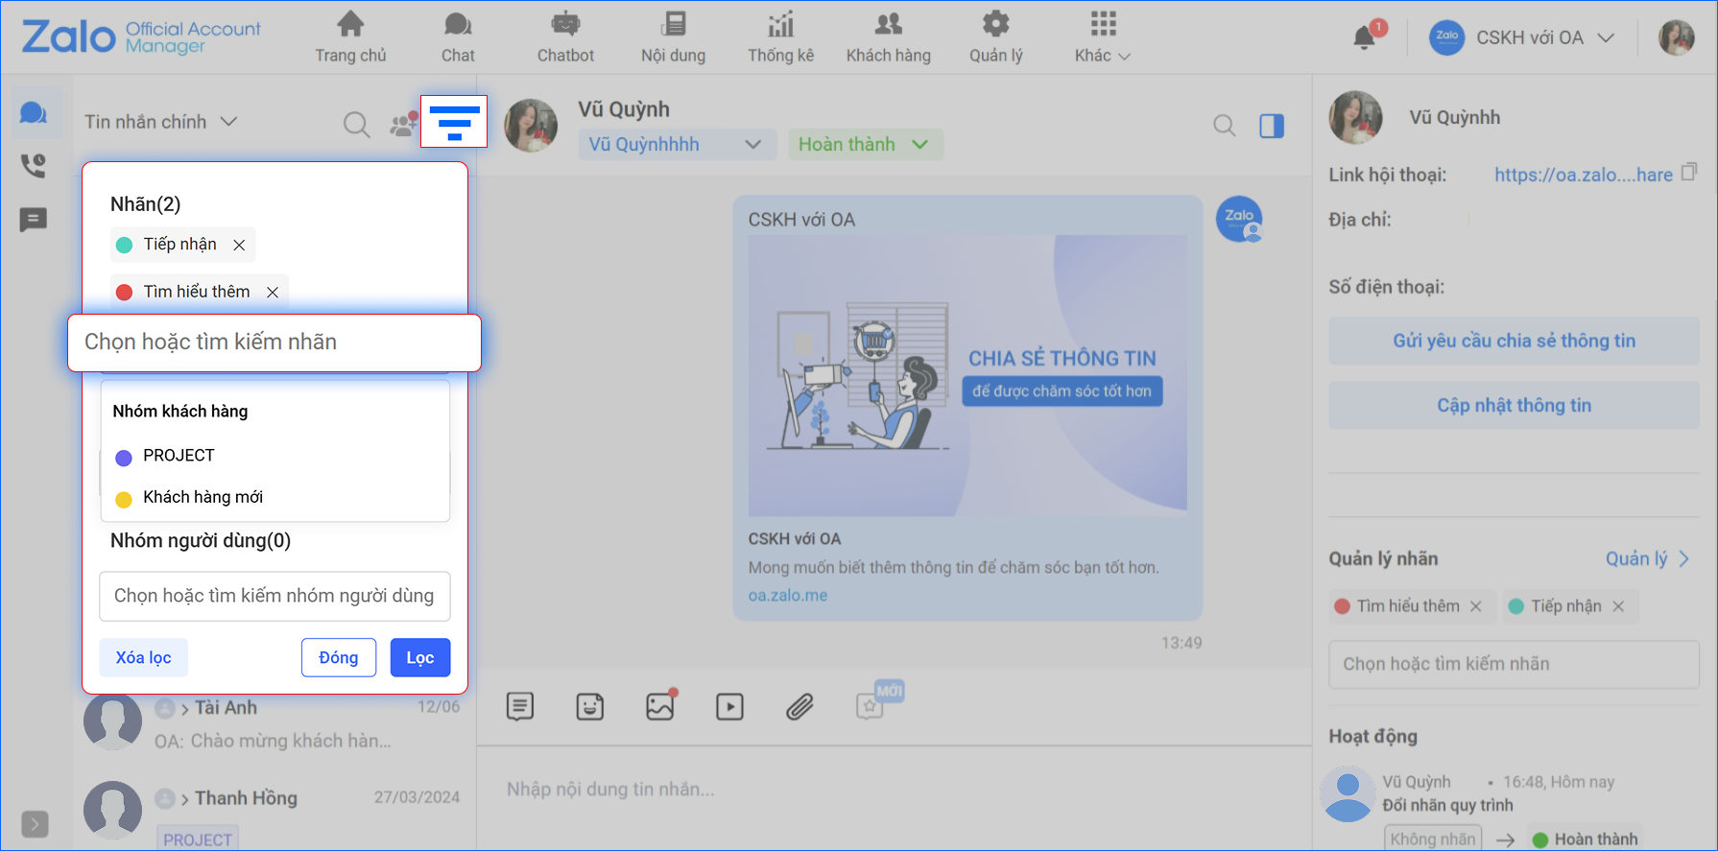
Task: Click the Xóa lọc button
Action: click(x=143, y=657)
